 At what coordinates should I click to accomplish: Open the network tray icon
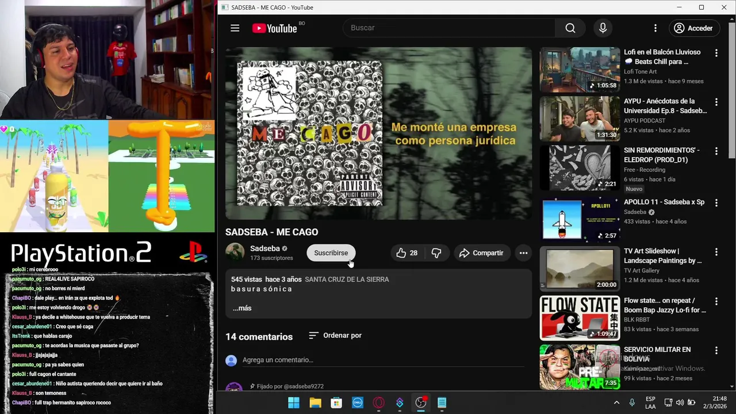click(x=668, y=402)
